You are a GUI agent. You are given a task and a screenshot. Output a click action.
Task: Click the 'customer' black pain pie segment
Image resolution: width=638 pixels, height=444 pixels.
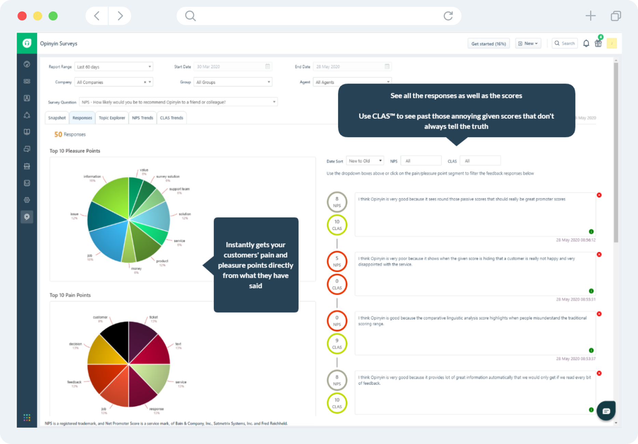click(x=118, y=339)
